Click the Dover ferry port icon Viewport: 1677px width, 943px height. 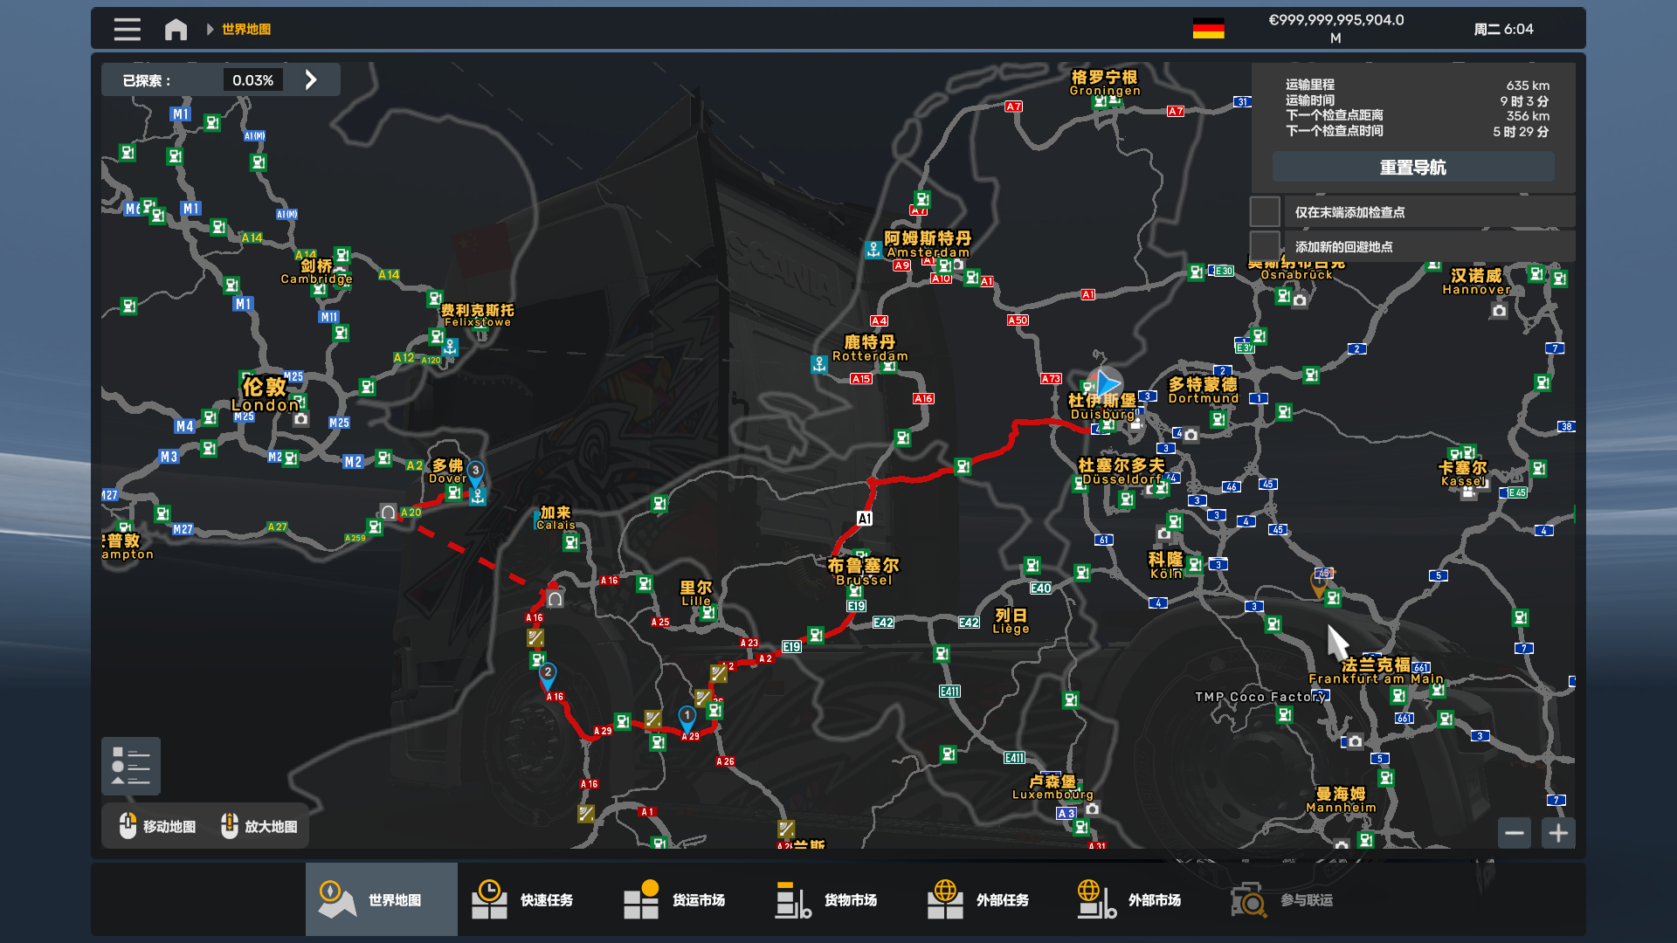(x=477, y=497)
